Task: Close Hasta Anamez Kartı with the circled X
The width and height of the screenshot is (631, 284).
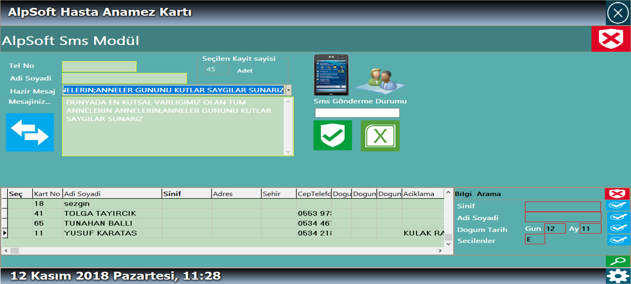Action: [618, 13]
